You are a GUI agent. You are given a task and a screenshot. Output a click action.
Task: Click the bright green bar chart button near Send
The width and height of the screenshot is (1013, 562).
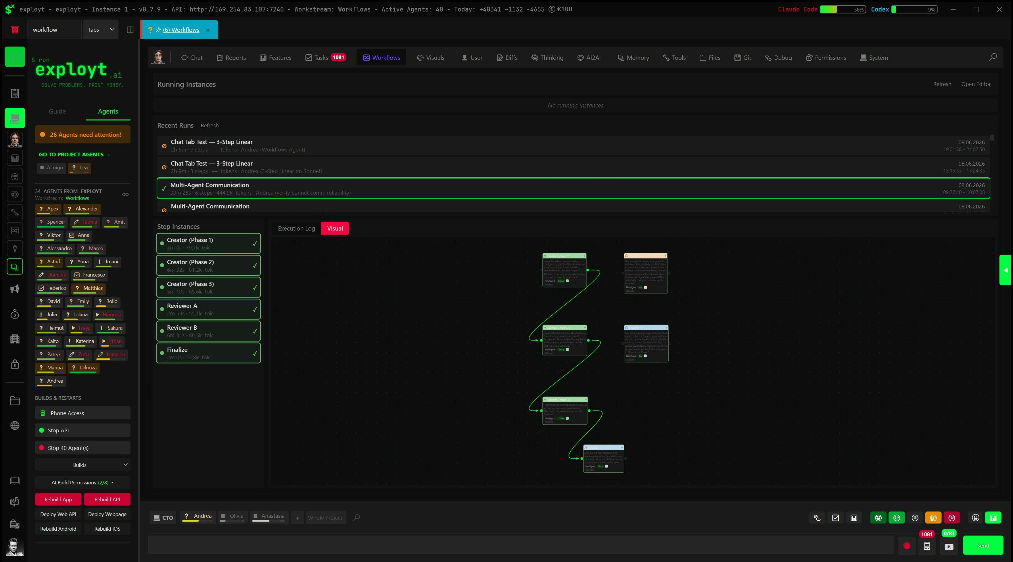[x=993, y=518]
